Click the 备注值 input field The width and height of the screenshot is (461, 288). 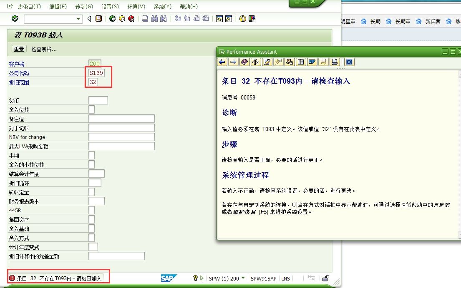(x=121, y=119)
